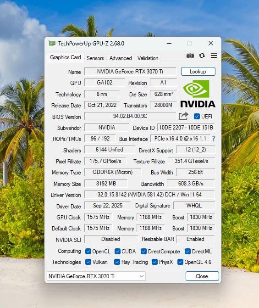Image resolution: width=259 pixels, height=308 pixels.
Task: Go to the Validation tab
Action: [x=148, y=58]
